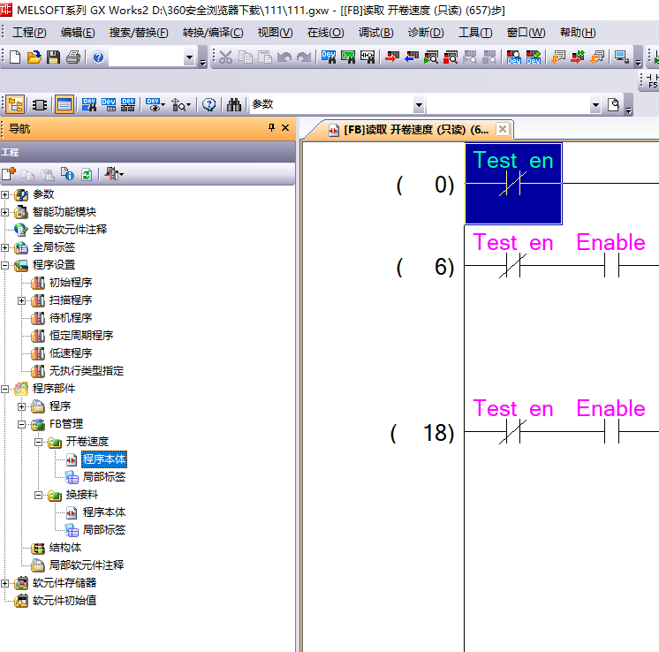
Task: Expand the 参数 tree node
Action: coord(6,194)
